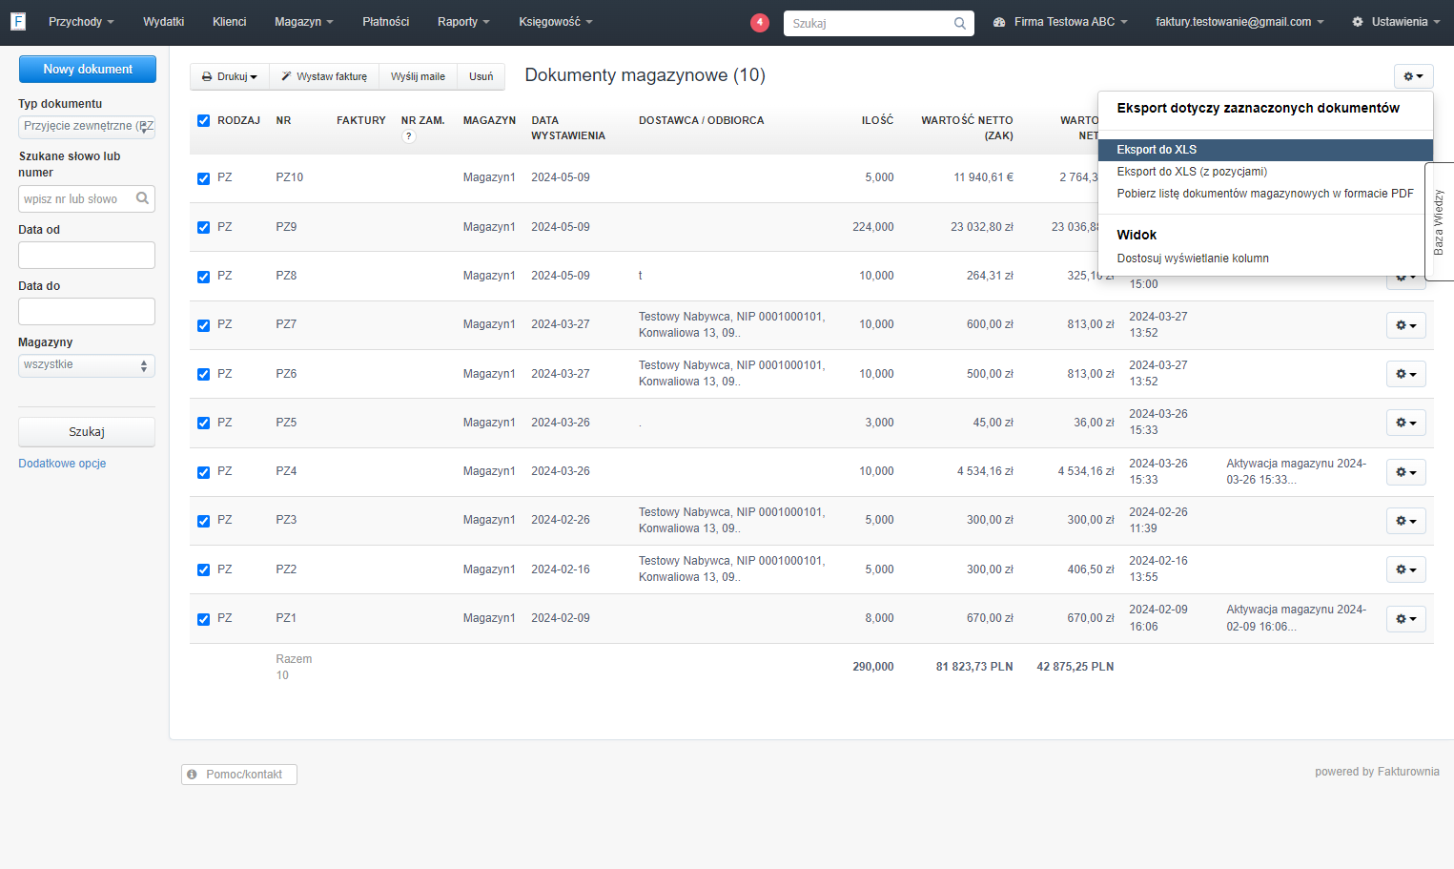Viewport: 1454px width, 869px height.
Task: Expand the Przychody menu
Action: pyautogui.click(x=81, y=22)
